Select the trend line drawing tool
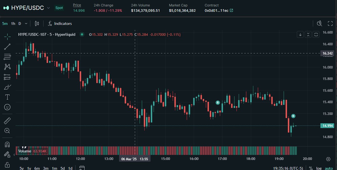337x170 pixels. (7, 47)
